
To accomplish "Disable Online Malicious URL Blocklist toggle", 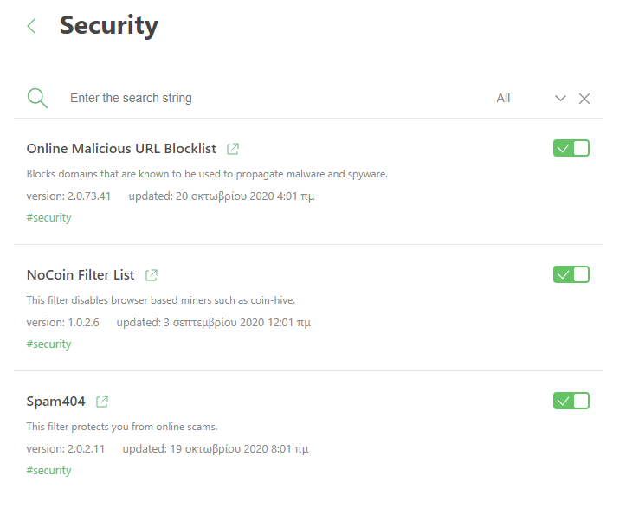I will 571,148.
